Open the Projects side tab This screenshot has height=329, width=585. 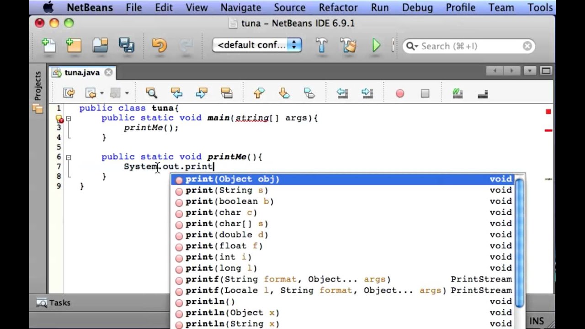37,86
